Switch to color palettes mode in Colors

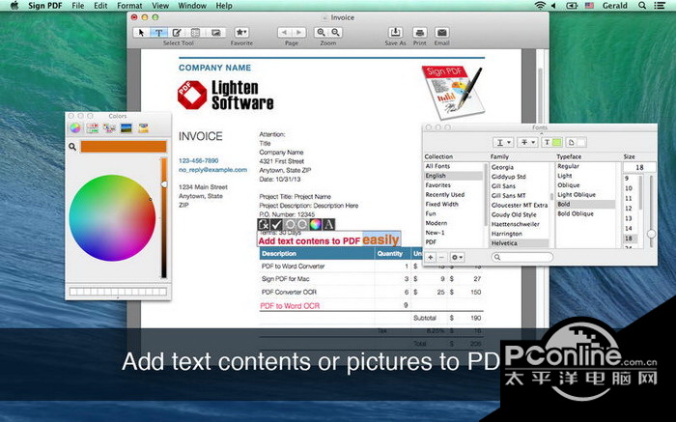pyautogui.click(x=109, y=128)
